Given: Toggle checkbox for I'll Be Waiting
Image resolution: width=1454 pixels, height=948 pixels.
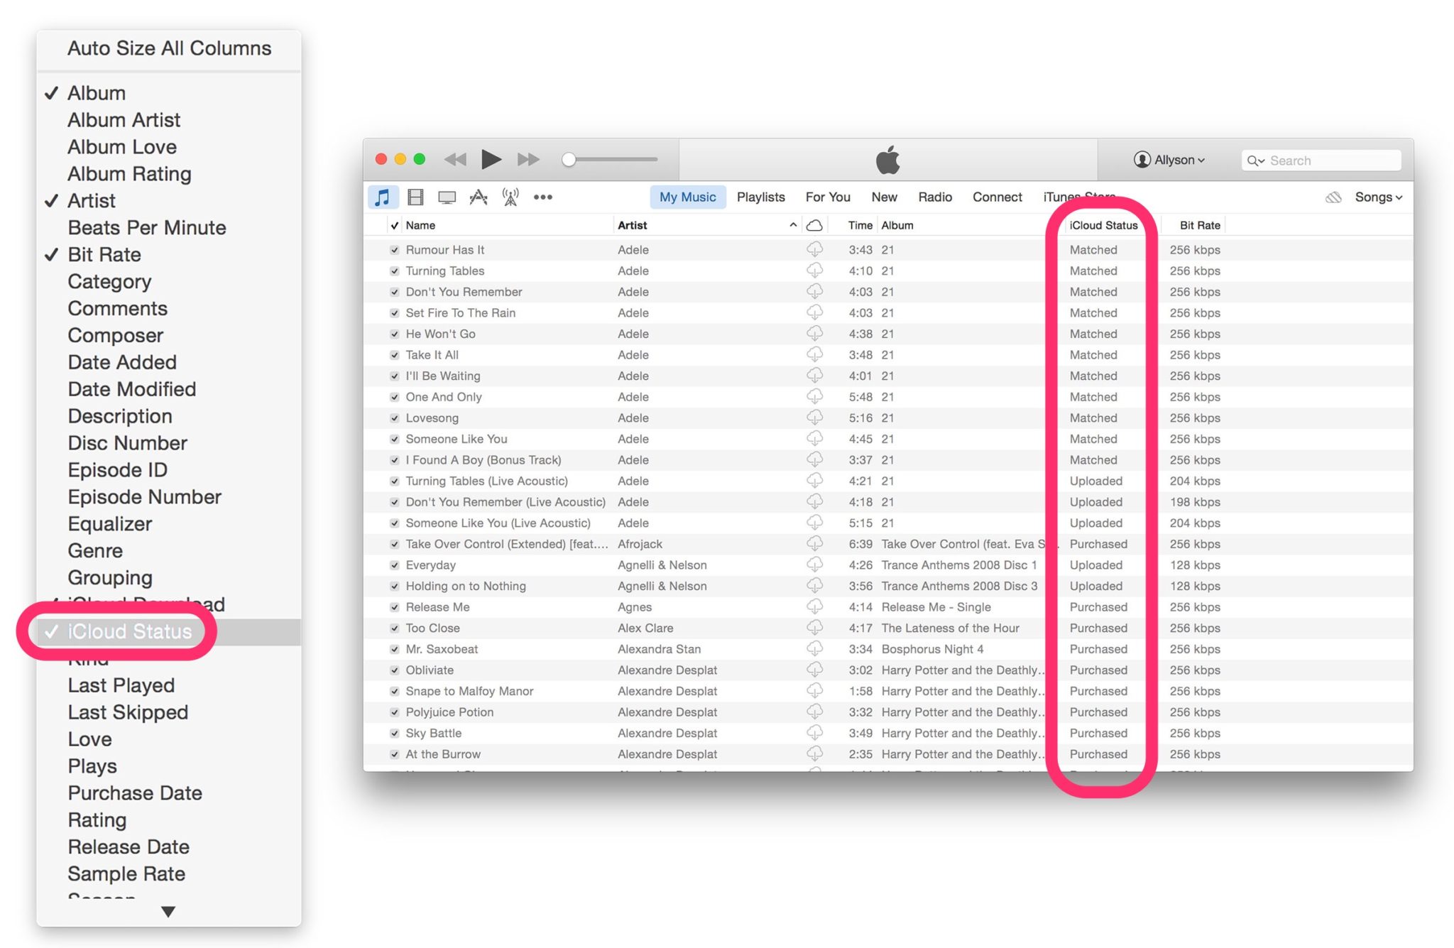Looking at the screenshot, I should point(394,376).
